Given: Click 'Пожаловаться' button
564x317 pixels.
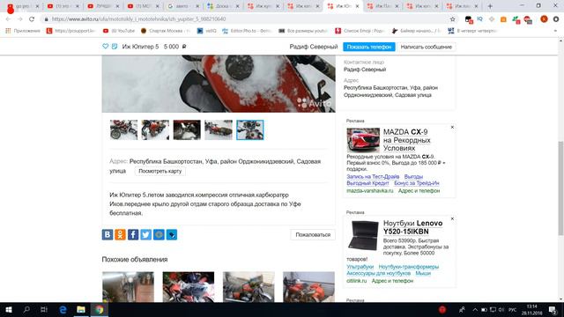Looking at the screenshot, I should (x=313, y=235).
